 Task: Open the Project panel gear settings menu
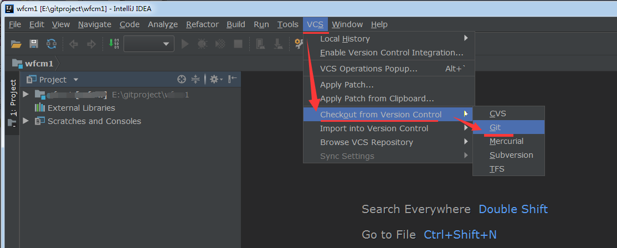click(216, 79)
